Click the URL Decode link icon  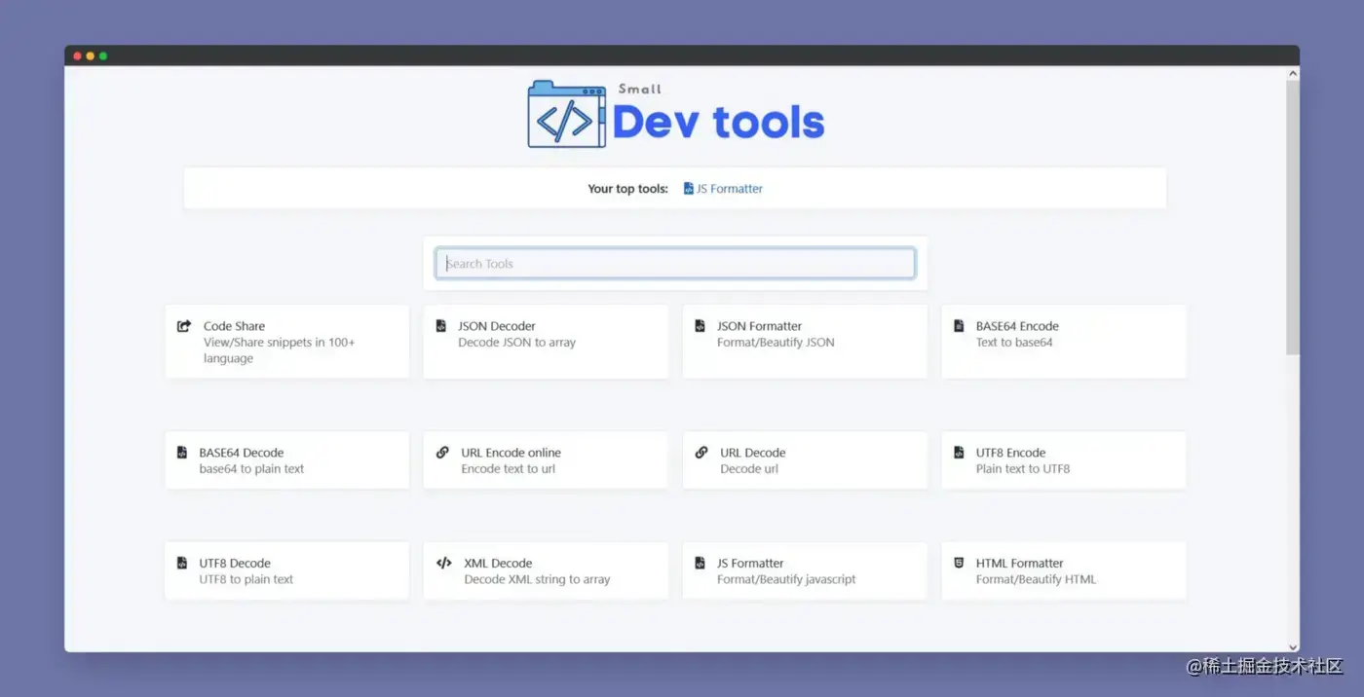[x=701, y=453]
